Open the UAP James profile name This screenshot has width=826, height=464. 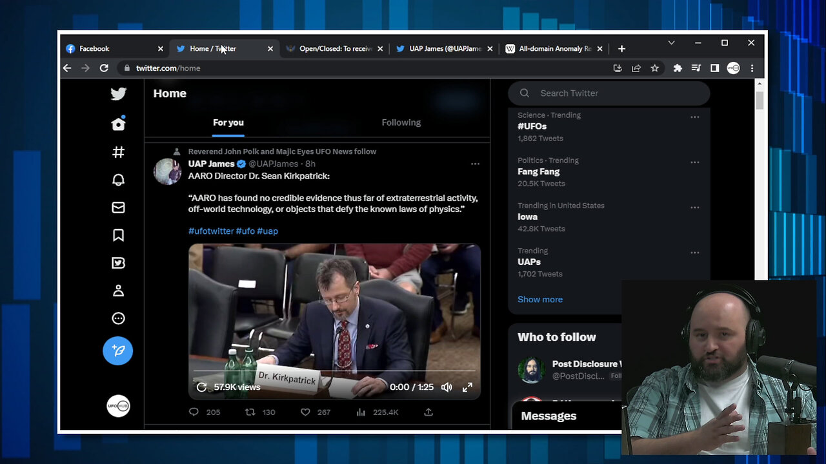coord(211,164)
